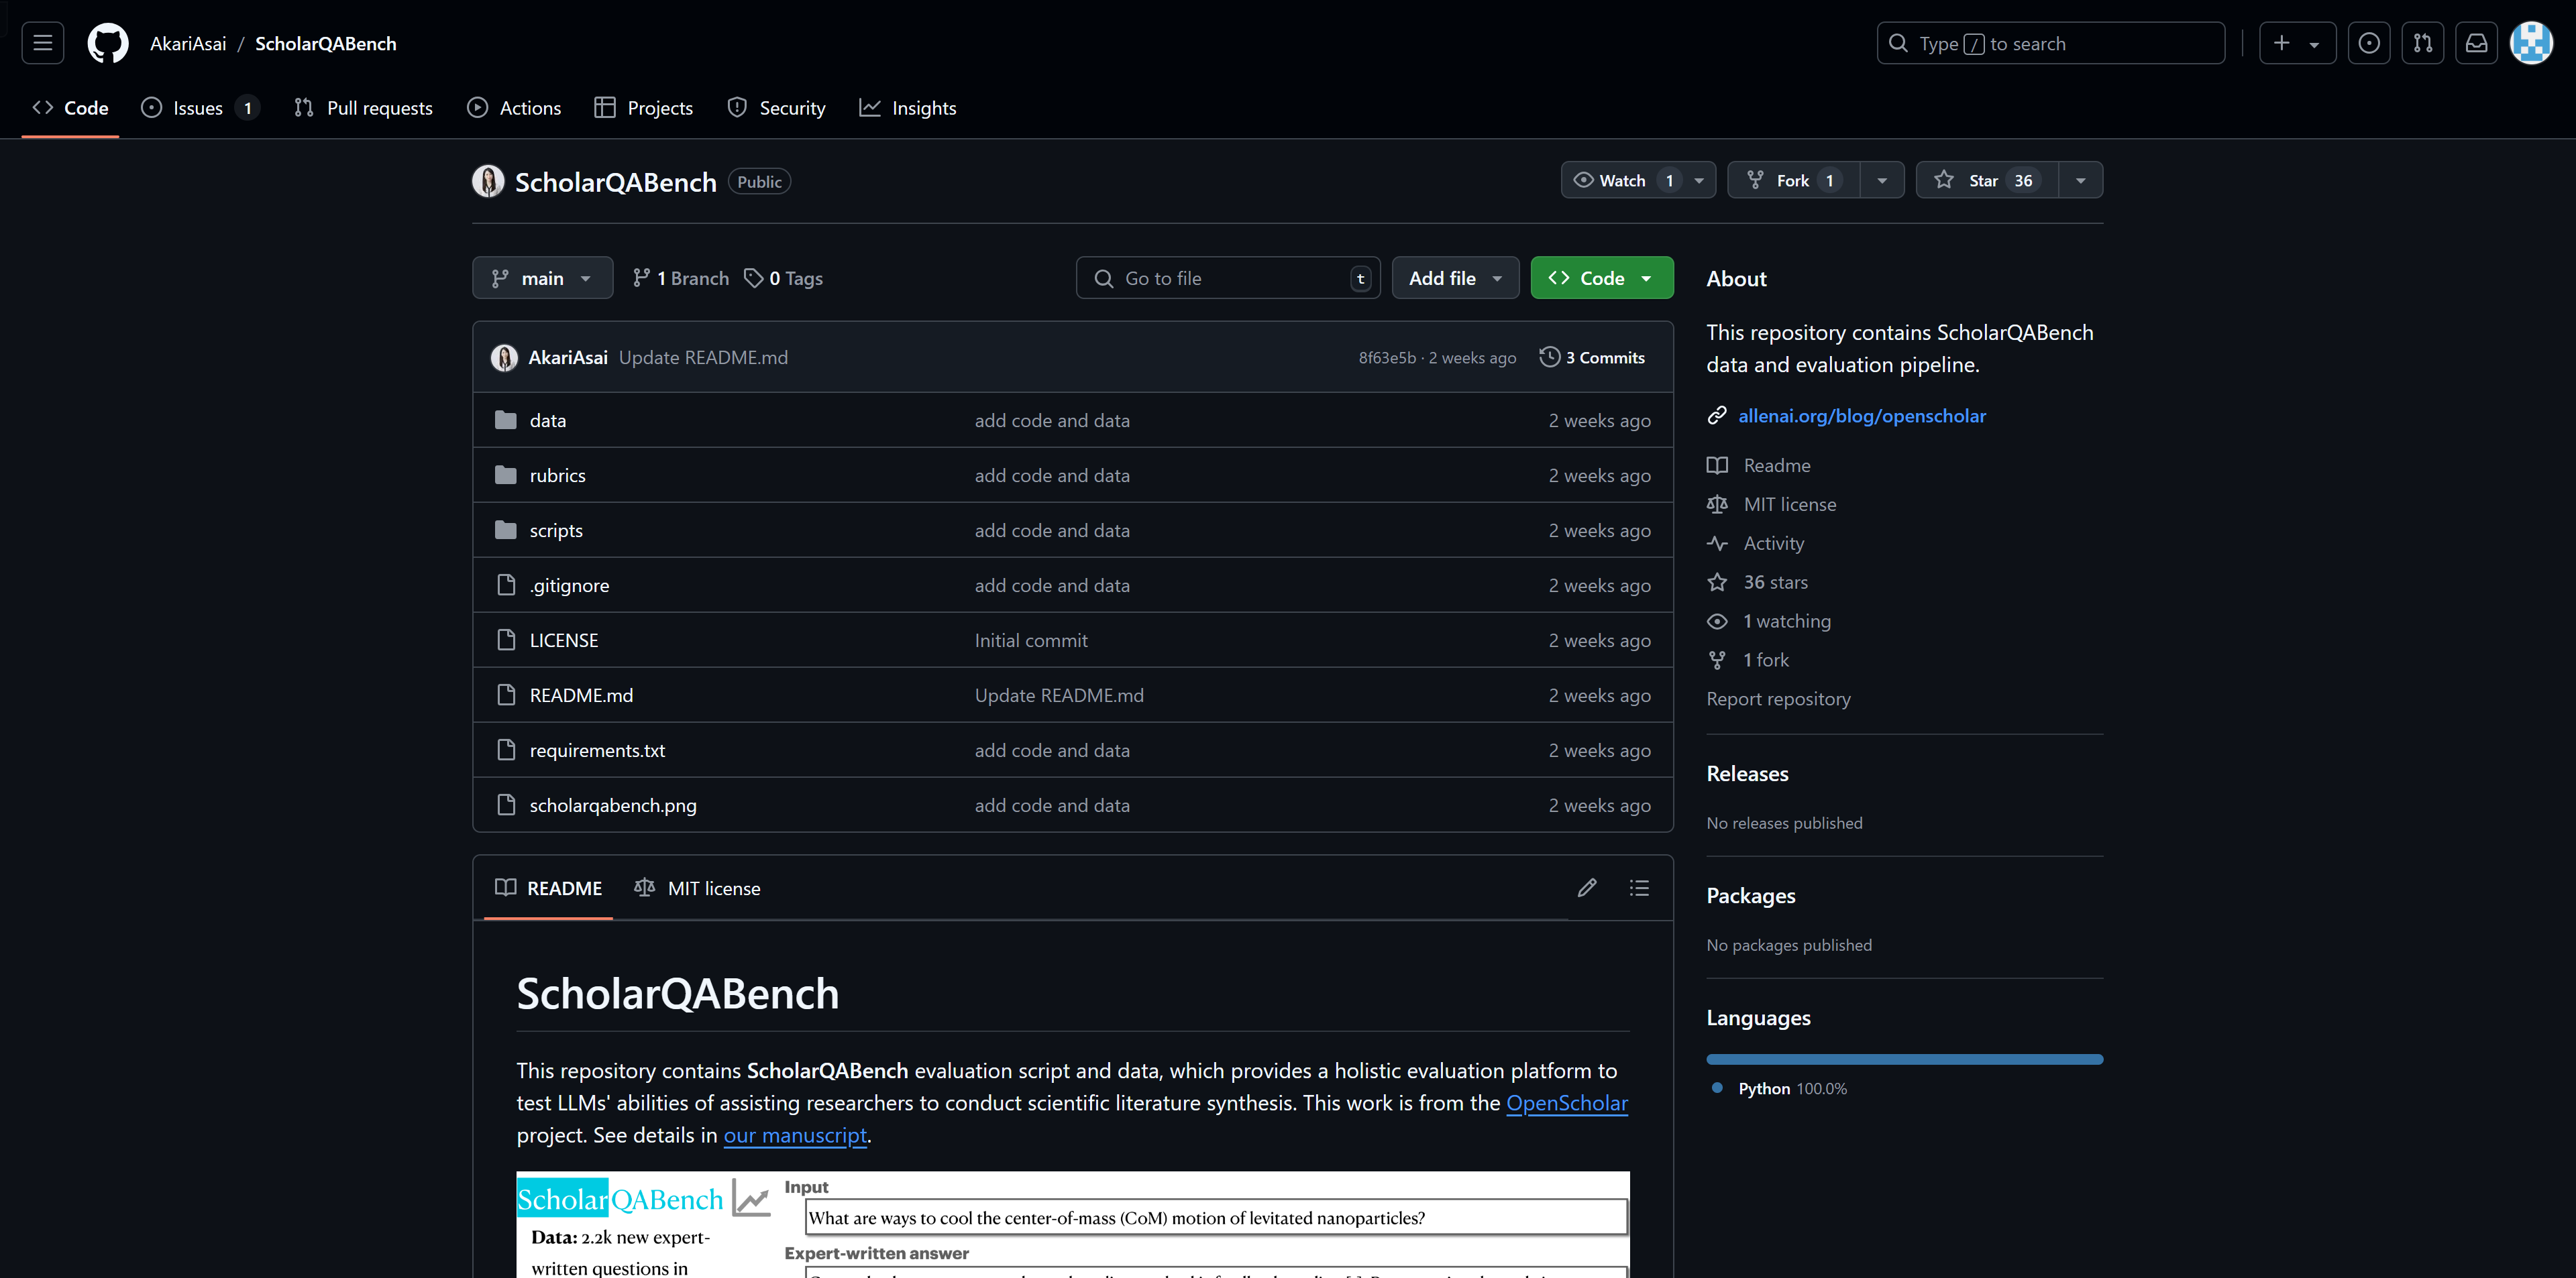
Task: Open the Add file dropdown
Action: coord(1455,278)
